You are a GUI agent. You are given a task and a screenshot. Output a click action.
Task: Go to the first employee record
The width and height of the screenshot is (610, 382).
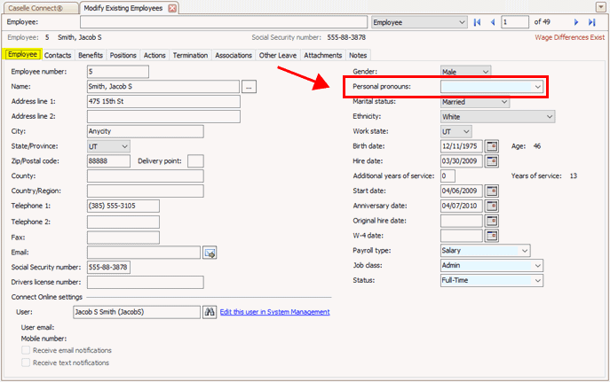click(478, 22)
